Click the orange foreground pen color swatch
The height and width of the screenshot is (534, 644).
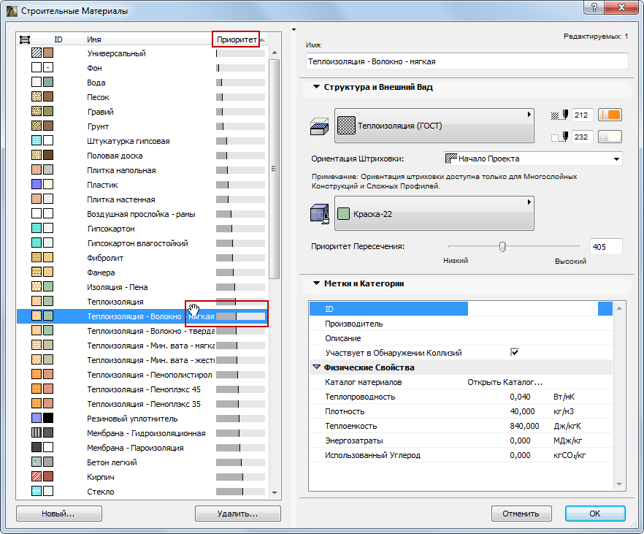tap(610, 115)
